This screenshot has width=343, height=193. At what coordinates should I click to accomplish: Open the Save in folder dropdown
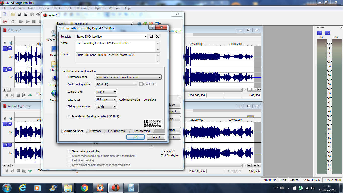click(x=131, y=24)
